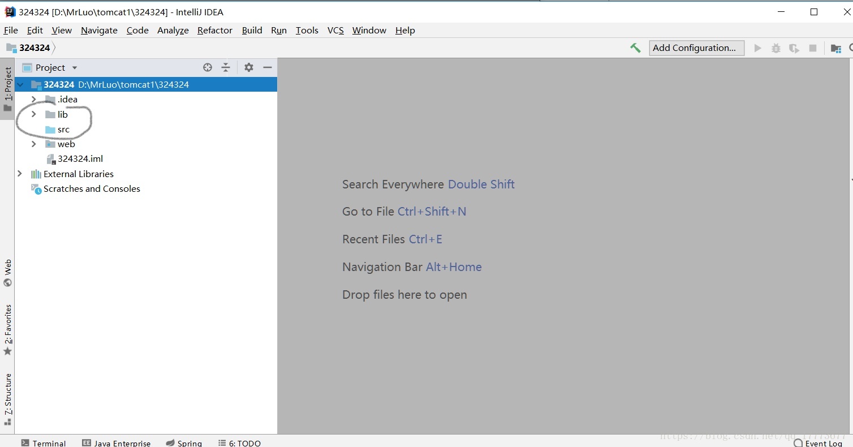The image size is (853, 447).
Task: Open the View menu
Action: (x=62, y=31)
